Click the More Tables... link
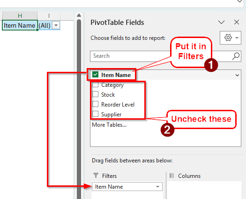246x199 pixels. tap(109, 125)
